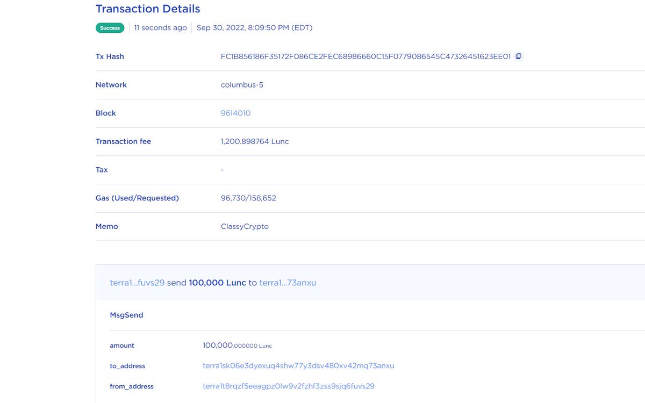Viewport: 645px width, 403px height.
Task: Open sender terra1...fuvs29 in the summary line
Action: click(137, 283)
